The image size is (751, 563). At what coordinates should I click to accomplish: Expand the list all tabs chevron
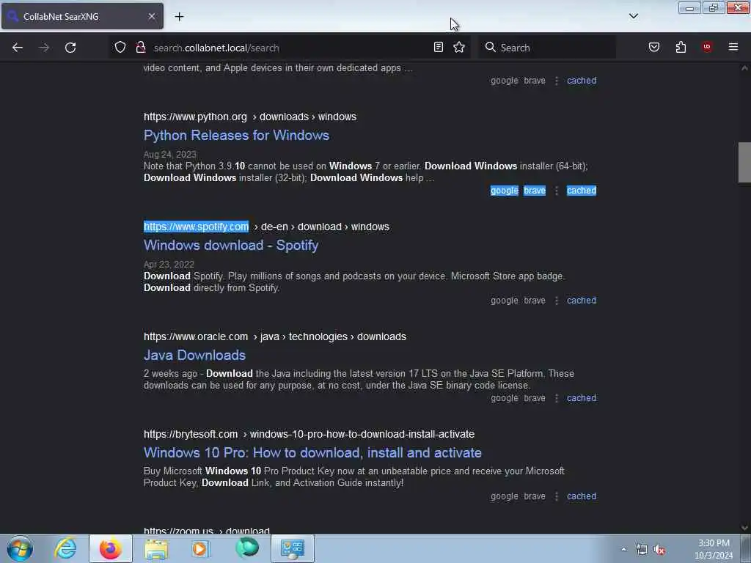(633, 16)
